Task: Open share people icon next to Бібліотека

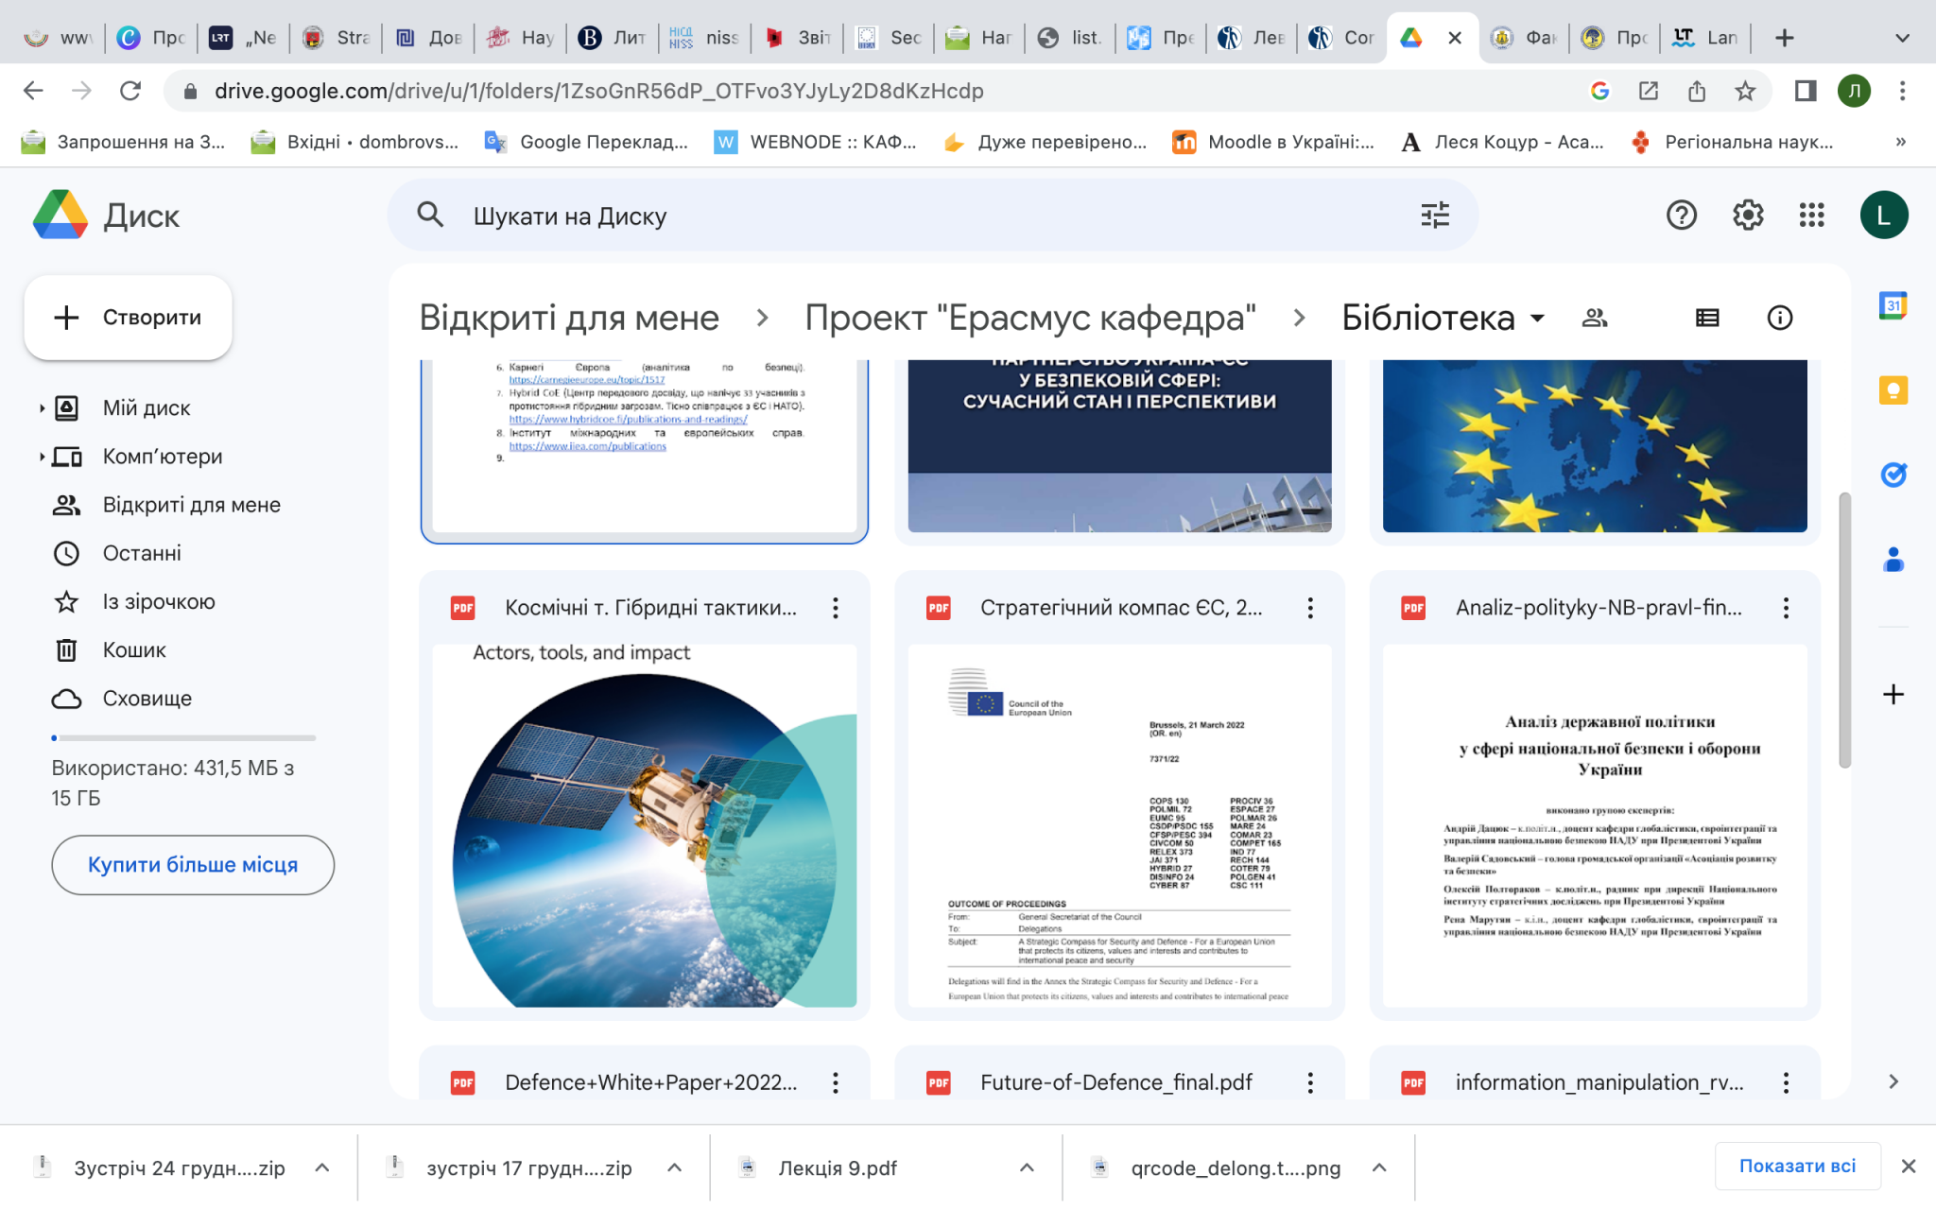Action: click(x=1595, y=318)
